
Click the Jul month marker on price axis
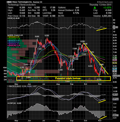coord(44,84)
